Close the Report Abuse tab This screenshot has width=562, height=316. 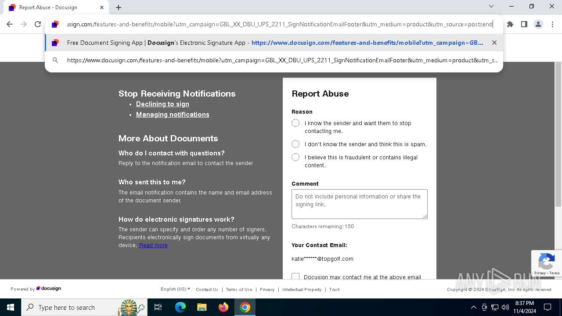[x=102, y=7]
